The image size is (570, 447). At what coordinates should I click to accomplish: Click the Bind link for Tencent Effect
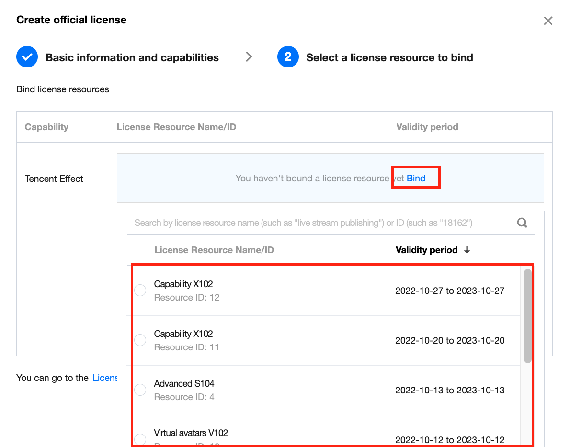416,179
